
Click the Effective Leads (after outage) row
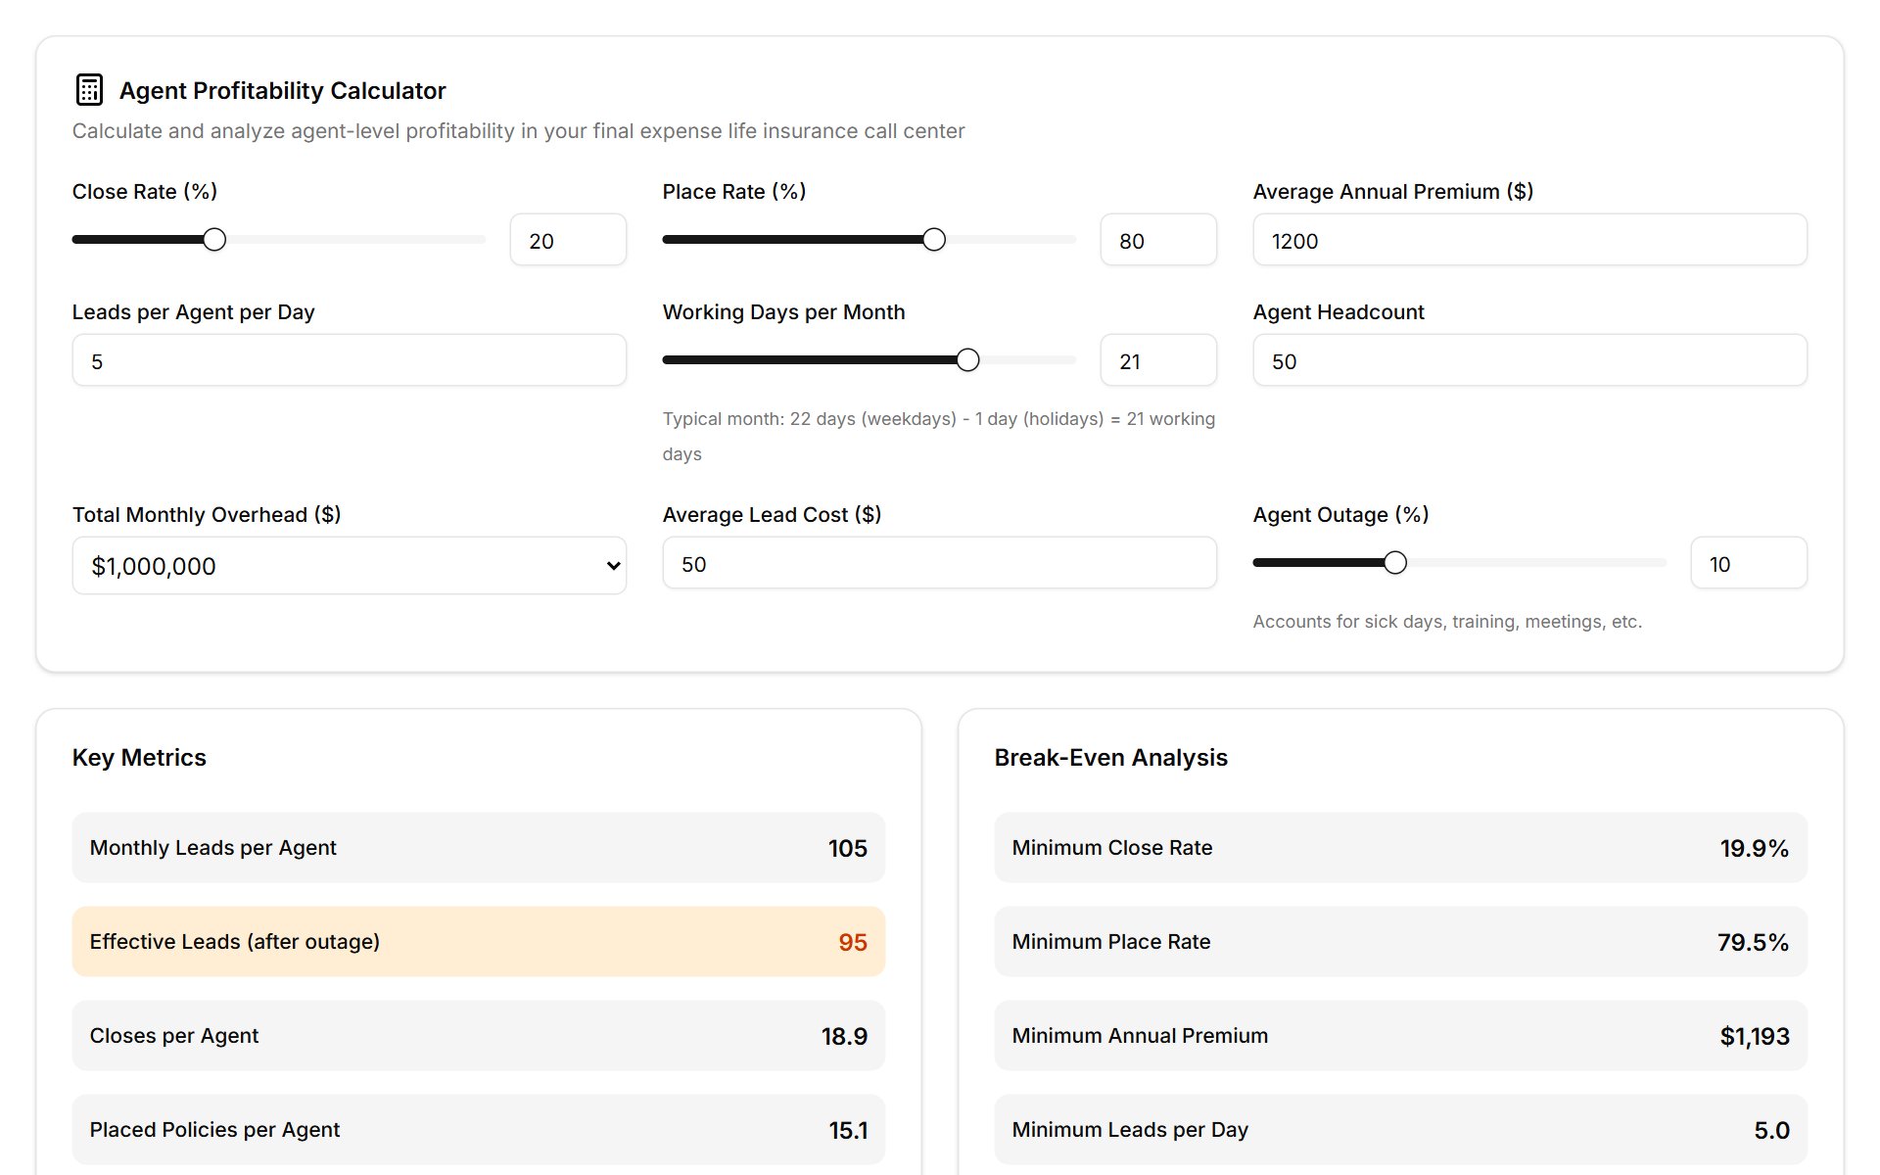click(x=478, y=942)
